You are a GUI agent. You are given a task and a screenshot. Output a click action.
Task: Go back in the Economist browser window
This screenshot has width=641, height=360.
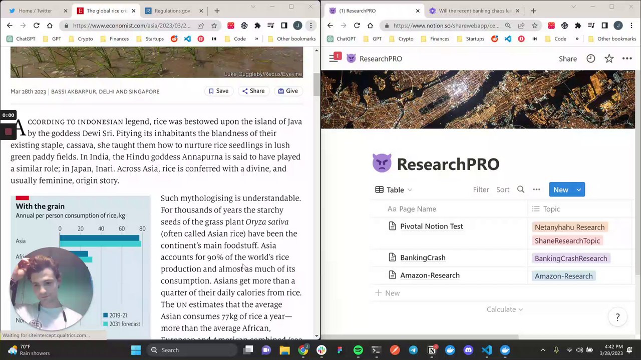point(10,25)
